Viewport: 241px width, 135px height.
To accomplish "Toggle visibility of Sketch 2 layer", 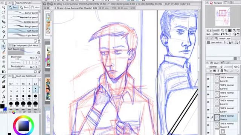I will tap(208, 125).
